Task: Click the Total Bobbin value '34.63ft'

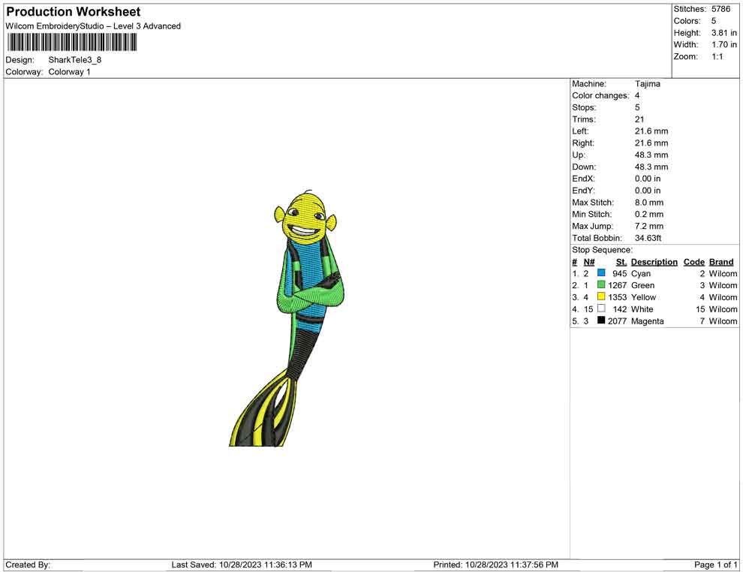Action: coord(648,237)
